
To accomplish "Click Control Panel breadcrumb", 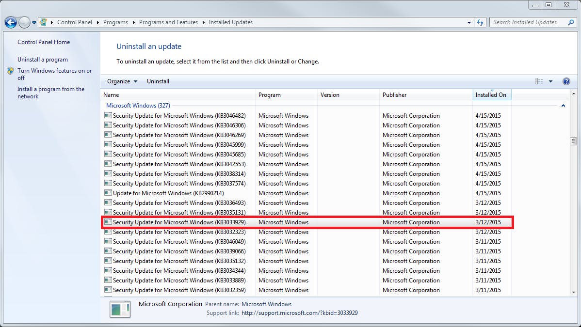I will (x=75, y=22).
